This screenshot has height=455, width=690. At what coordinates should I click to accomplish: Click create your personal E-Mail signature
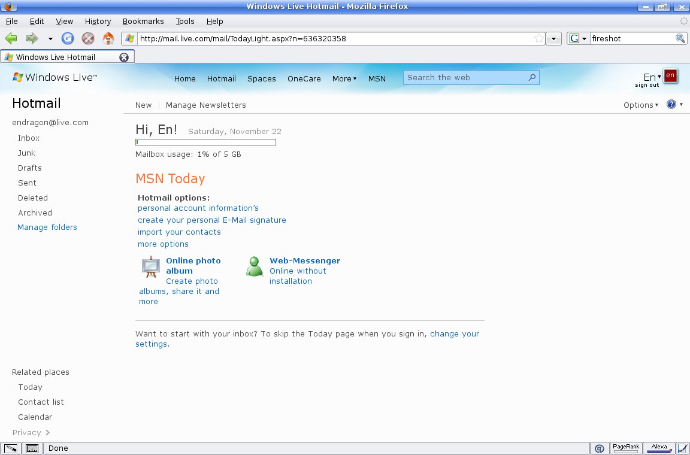coord(211,220)
